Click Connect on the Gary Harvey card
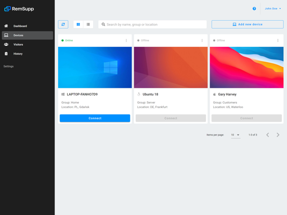 [x=246, y=118]
